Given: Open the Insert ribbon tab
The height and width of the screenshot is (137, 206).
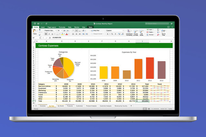Looking at the screenshot, I should point(43,27).
